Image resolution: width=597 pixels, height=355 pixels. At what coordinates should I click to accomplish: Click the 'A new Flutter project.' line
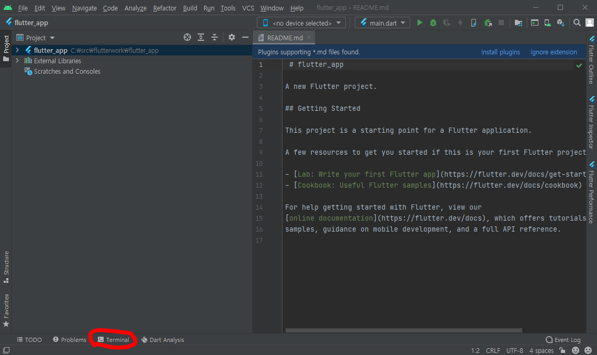tap(331, 86)
